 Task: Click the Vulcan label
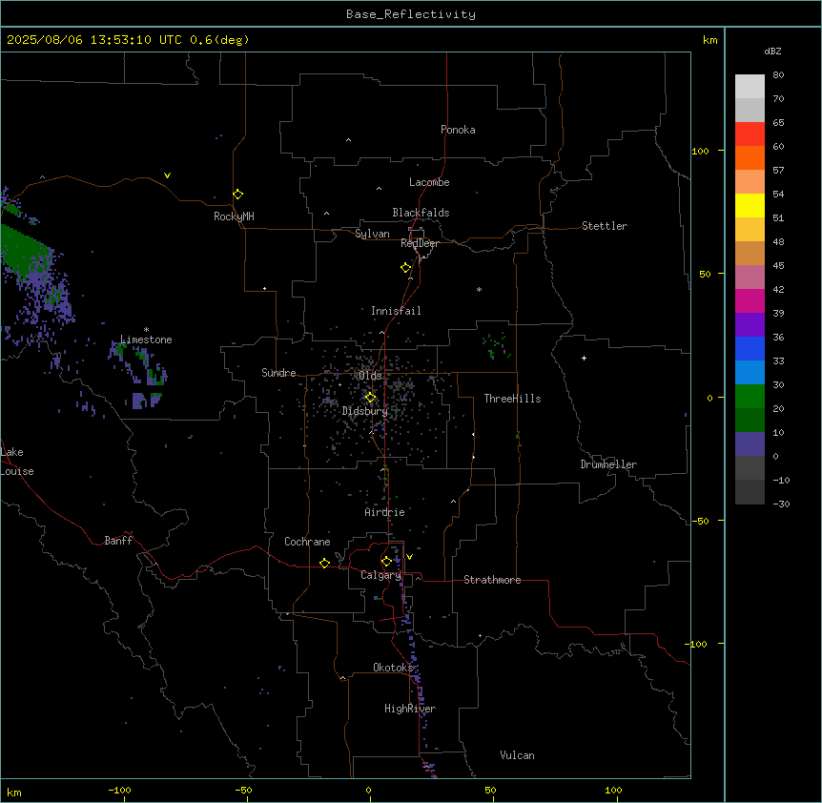click(x=518, y=755)
